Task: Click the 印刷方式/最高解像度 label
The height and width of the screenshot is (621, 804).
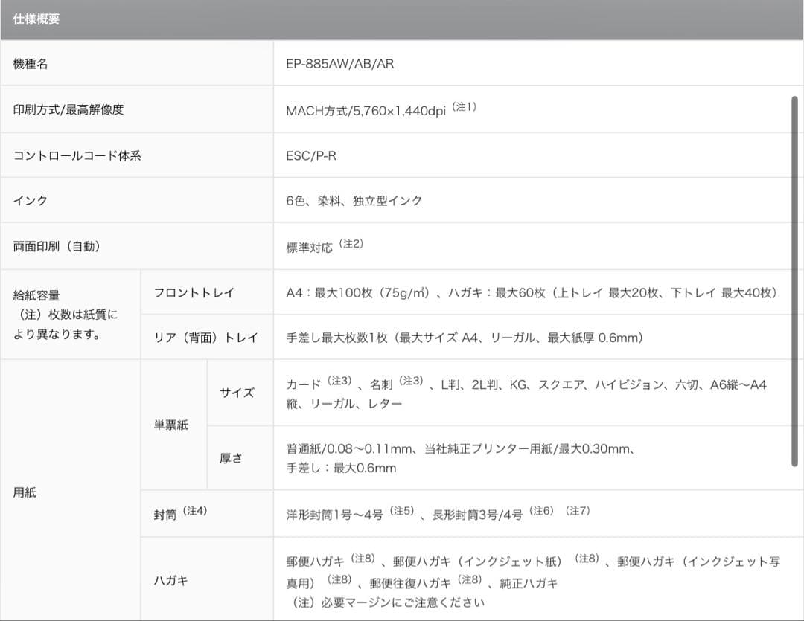Action: coord(68,109)
